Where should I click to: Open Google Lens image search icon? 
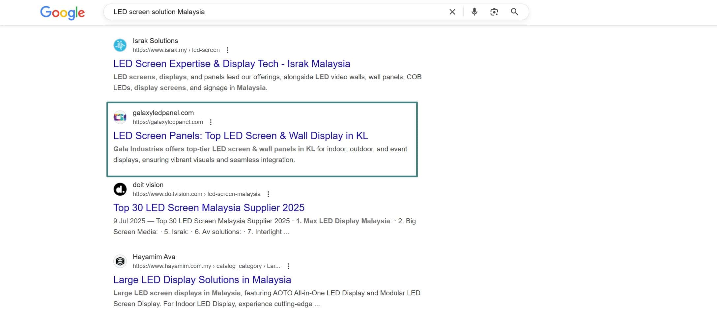[x=494, y=12]
